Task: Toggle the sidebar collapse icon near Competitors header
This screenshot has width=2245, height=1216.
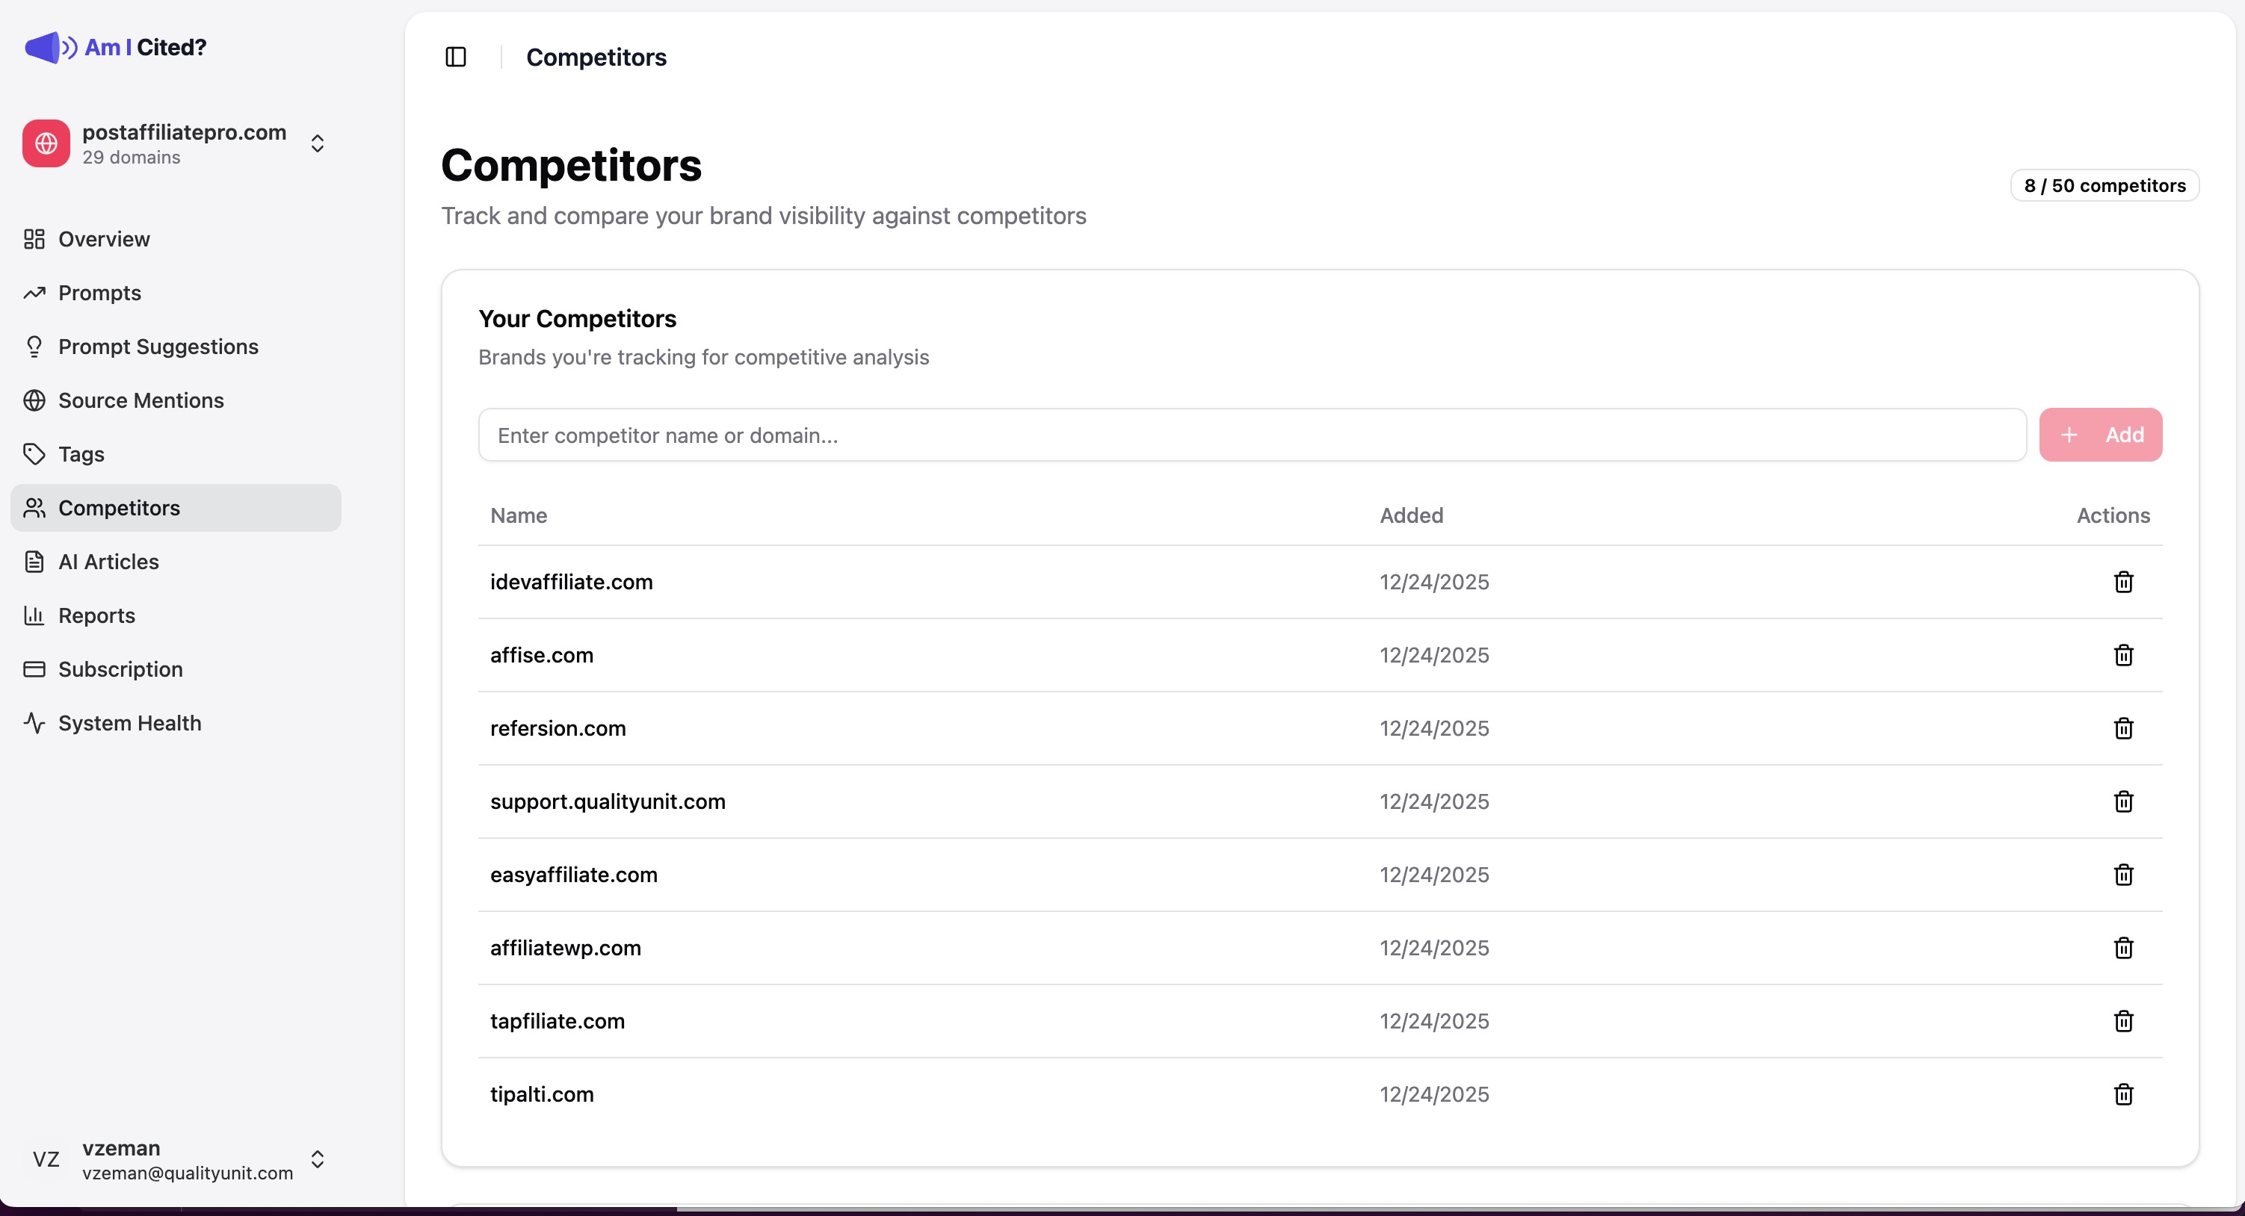Action: [x=456, y=57]
